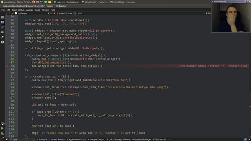Click the yellow notes launcher icon in panel

pyautogui.click(x=50, y=2)
